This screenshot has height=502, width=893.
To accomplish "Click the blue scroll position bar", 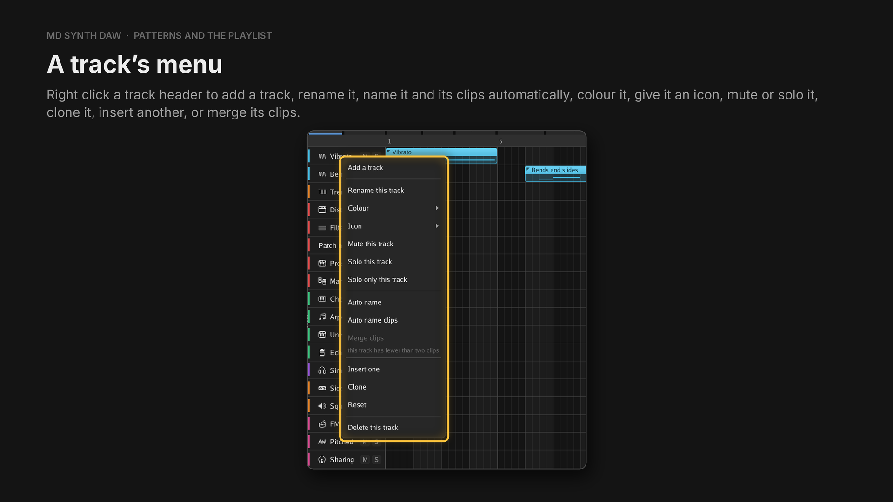I will (x=326, y=133).
